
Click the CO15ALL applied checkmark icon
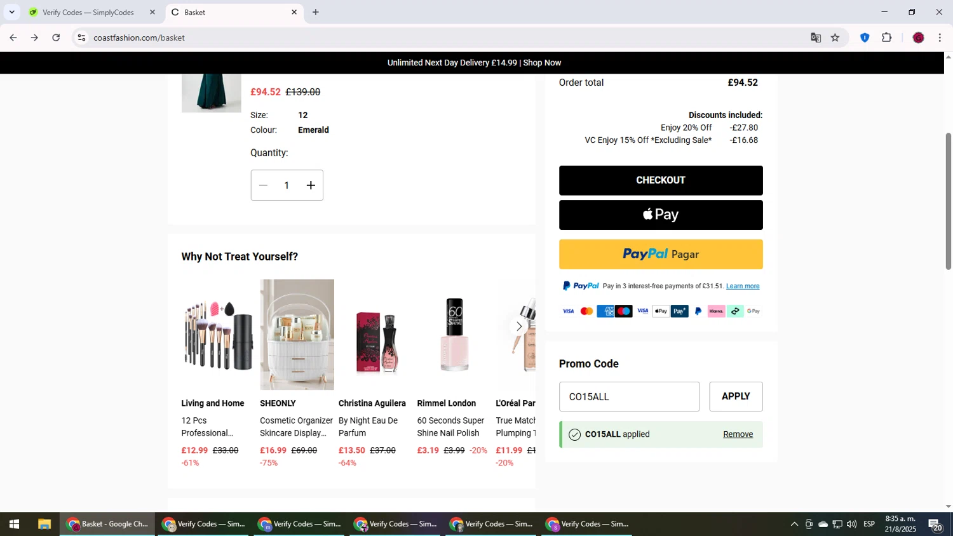coord(575,434)
